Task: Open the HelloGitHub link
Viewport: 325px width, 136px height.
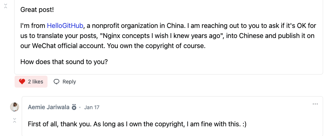Action: click(x=65, y=26)
